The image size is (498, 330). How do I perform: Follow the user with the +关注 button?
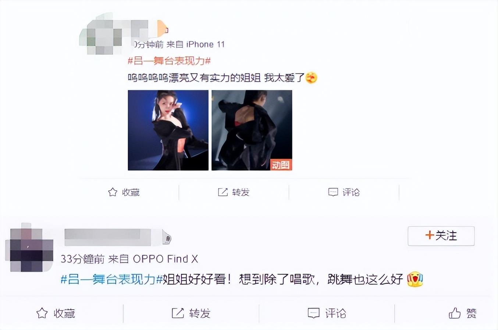click(441, 236)
